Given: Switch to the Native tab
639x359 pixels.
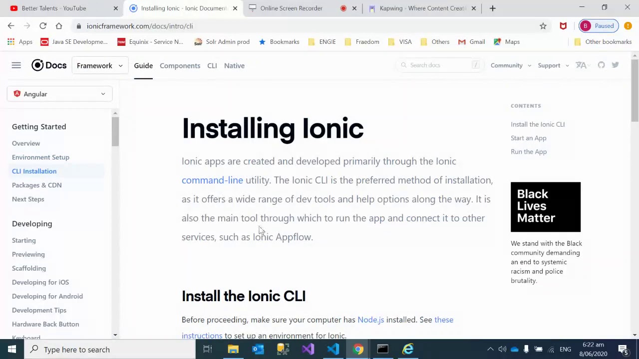Looking at the screenshot, I should [x=234, y=65].
